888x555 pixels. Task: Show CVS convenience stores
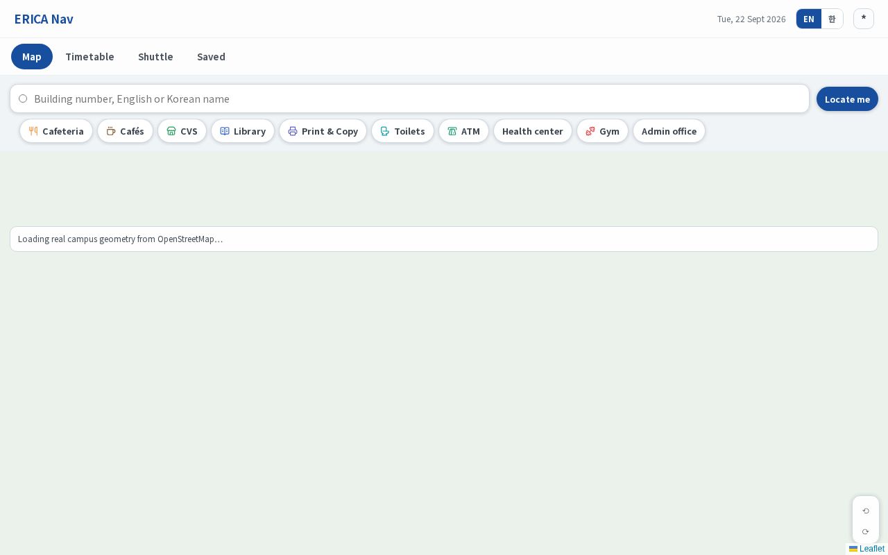point(182,131)
